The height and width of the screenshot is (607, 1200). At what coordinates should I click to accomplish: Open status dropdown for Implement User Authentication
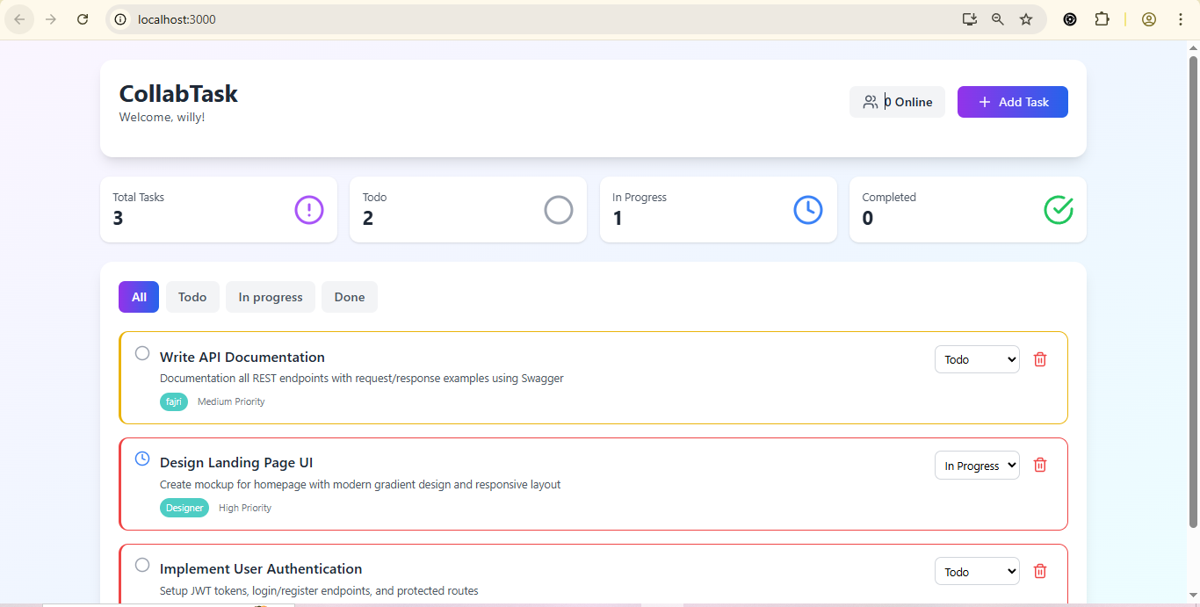977,572
